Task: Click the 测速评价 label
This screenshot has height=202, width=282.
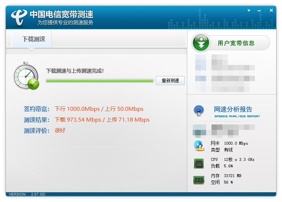Action: (x=37, y=131)
